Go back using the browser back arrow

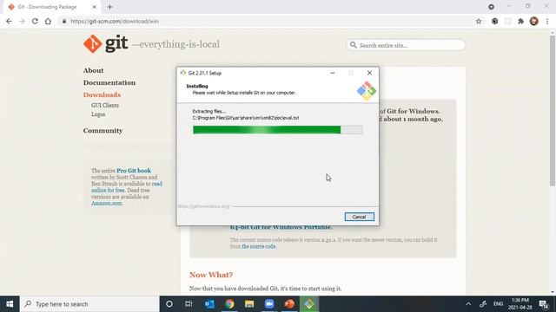coord(9,21)
